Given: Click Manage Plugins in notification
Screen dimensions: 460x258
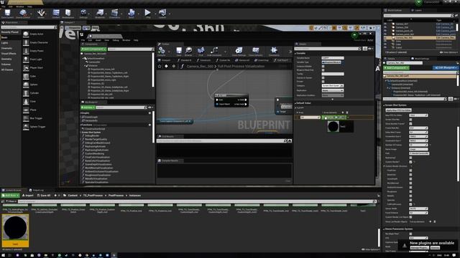Looking at the screenshot, I should coord(419,248).
